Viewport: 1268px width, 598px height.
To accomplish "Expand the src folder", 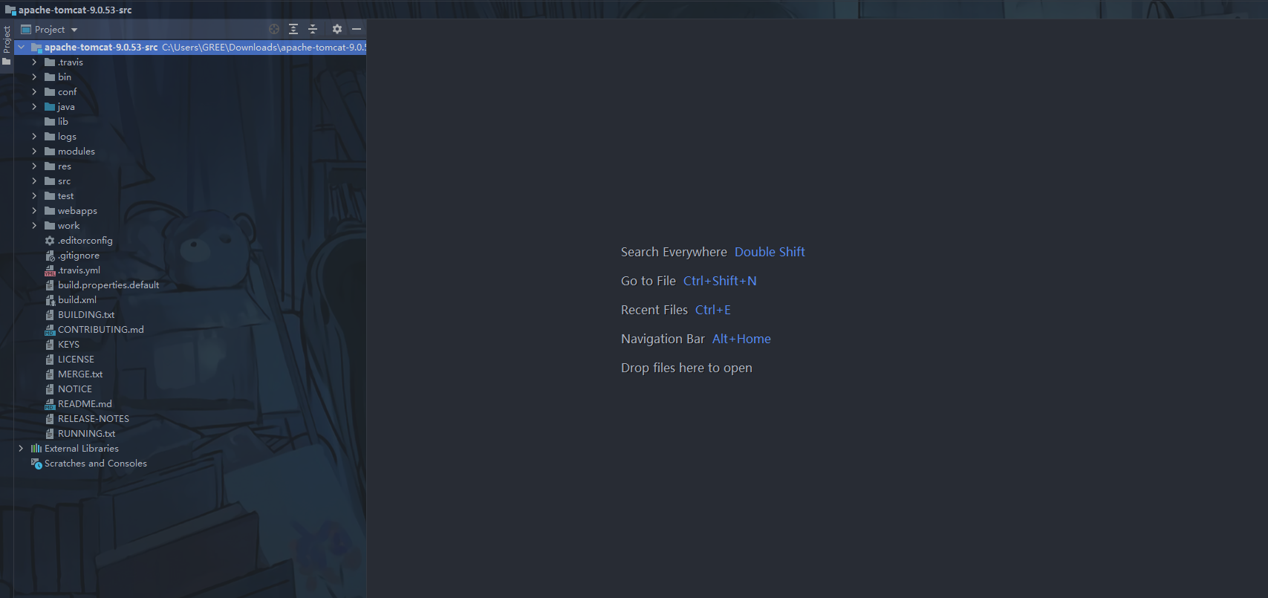I will point(34,181).
